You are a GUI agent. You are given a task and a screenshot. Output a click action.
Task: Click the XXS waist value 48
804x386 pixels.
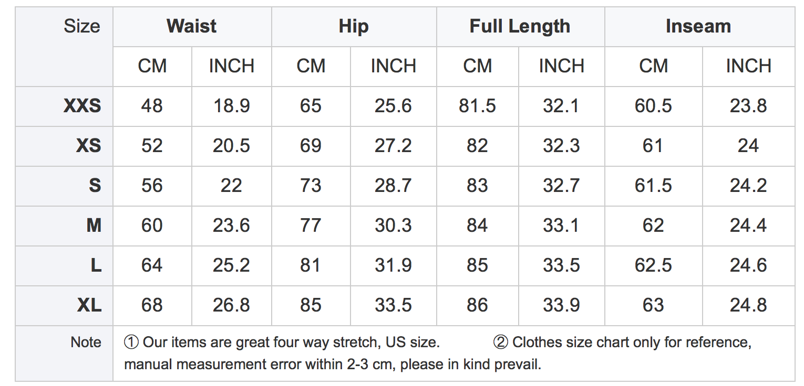[x=152, y=106]
